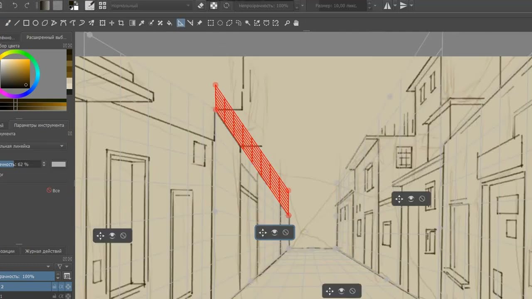Reload the original brush preset
This screenshot has width=532, height=299.
point(227,5)
